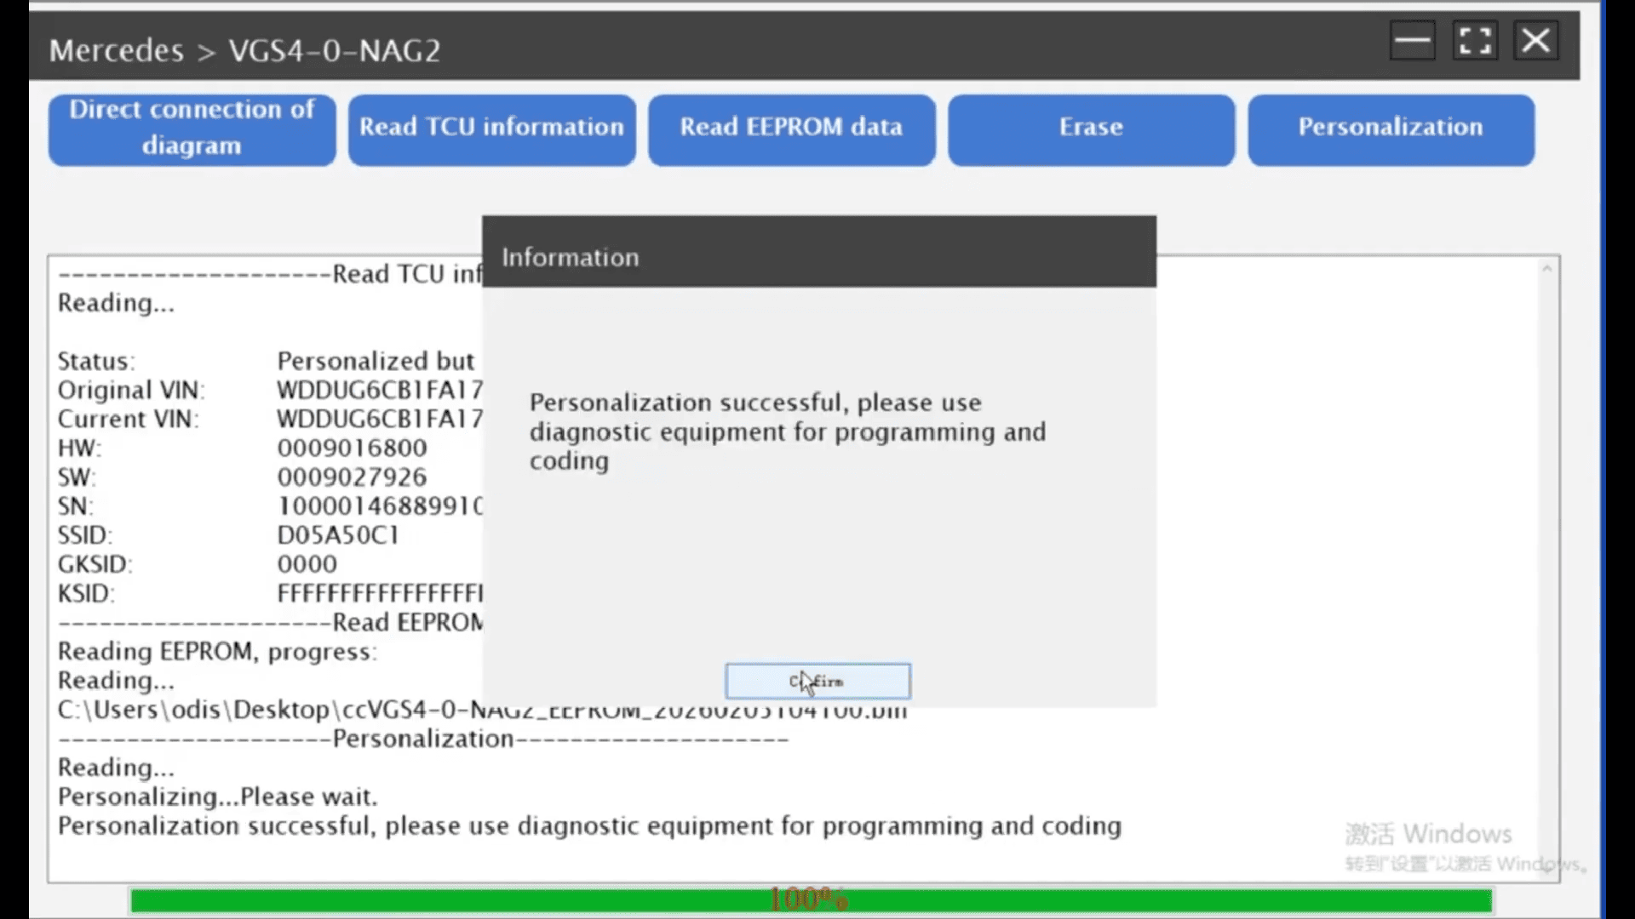Close the Mercedes tool window
The image size is (1635, 919).
pyautogui.click(x=1535, y=40)
